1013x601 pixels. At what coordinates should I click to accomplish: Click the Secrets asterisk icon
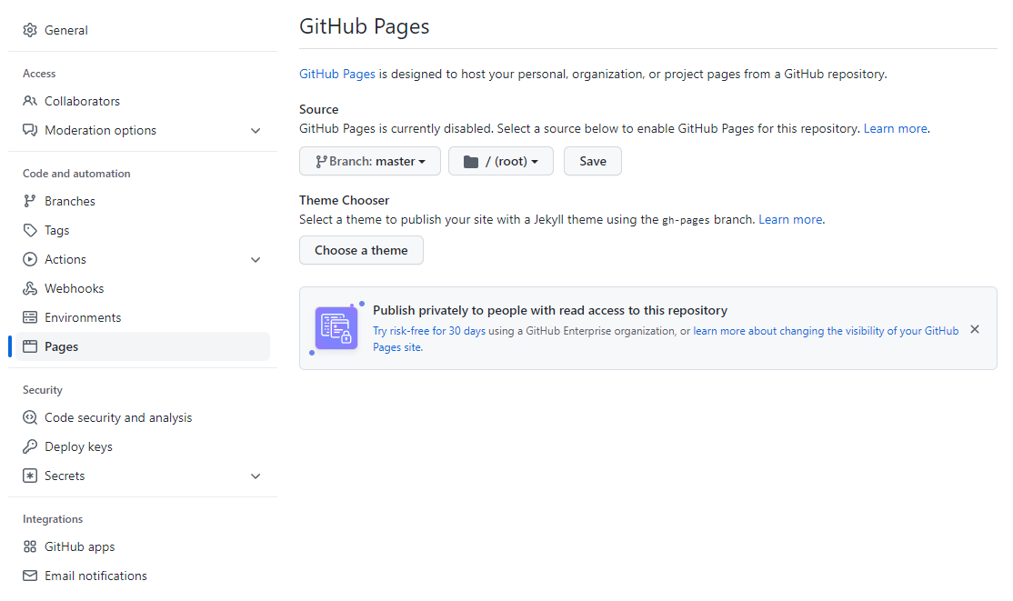(30, 476)
